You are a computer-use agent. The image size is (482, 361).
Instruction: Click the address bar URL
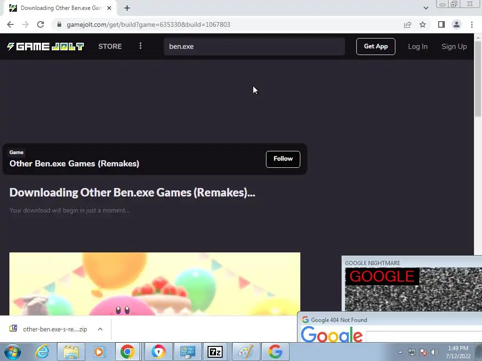(148, 24)
